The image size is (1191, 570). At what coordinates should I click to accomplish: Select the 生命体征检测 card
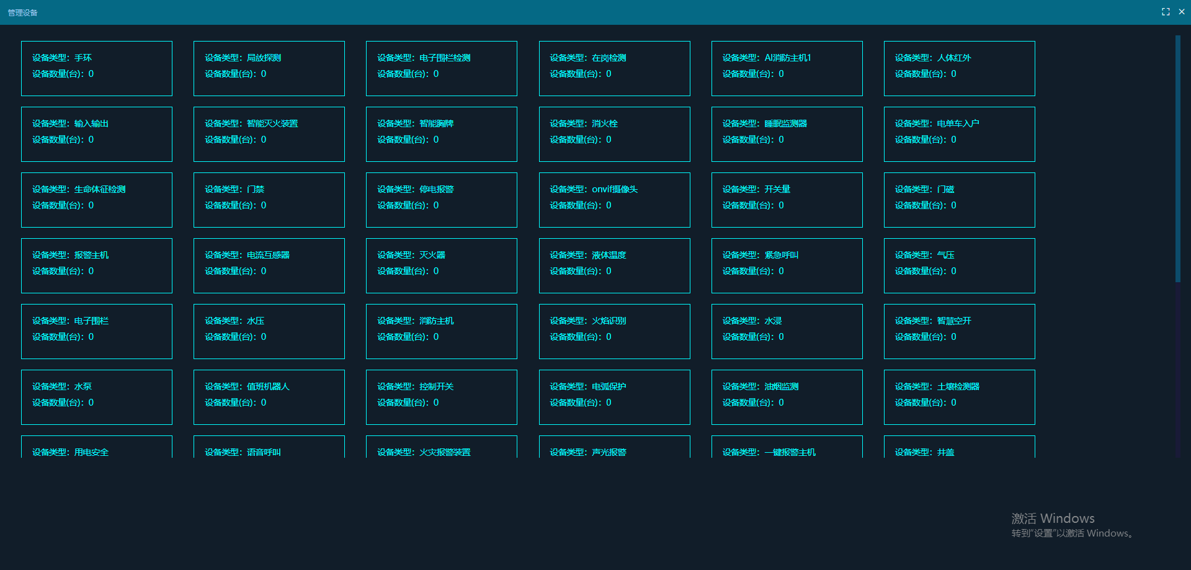97,200
